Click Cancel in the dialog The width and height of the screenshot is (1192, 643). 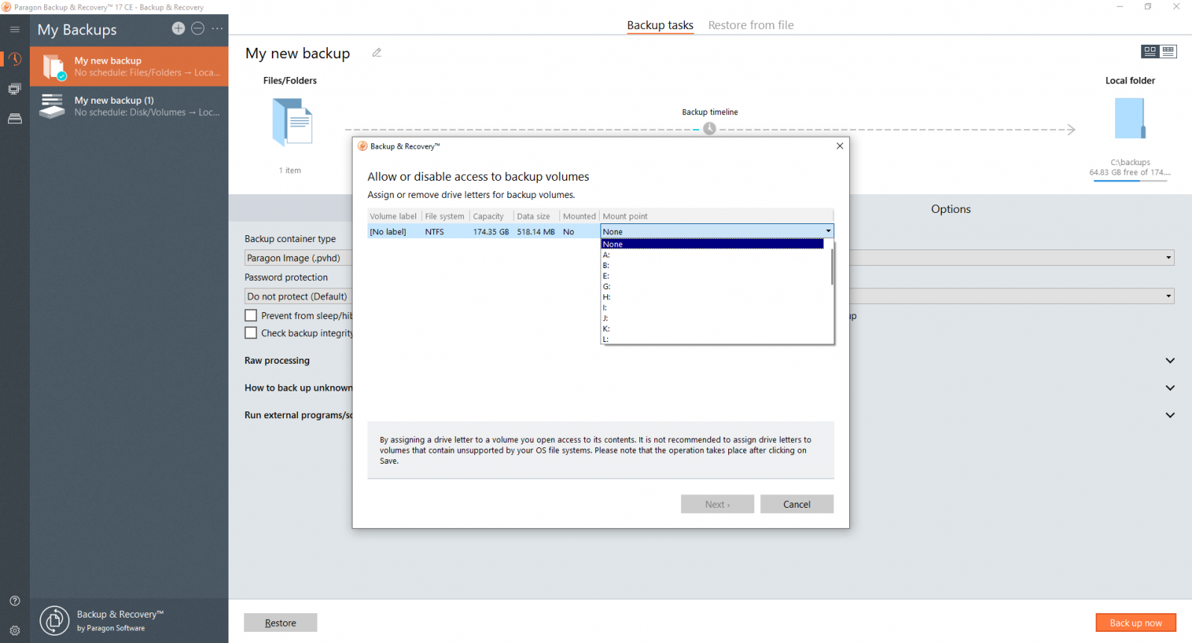[796, 505]
